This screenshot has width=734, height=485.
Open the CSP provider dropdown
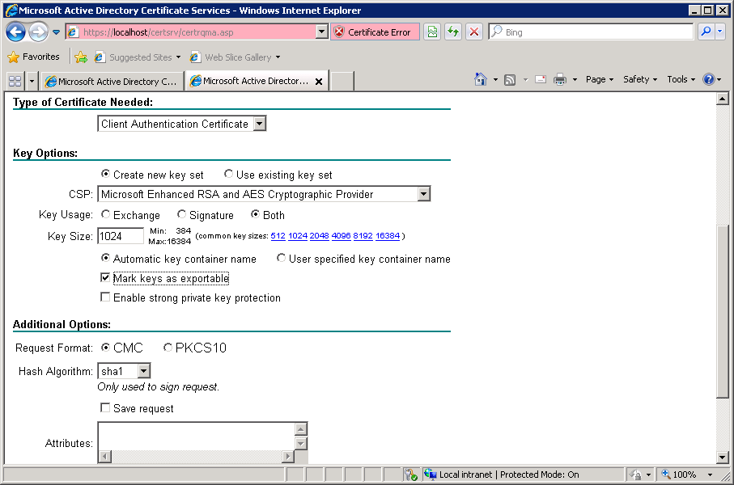[x=264, y=194]
